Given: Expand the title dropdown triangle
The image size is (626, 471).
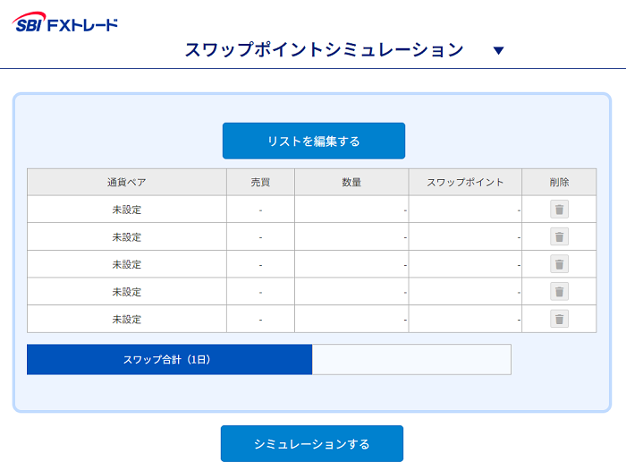Looking at the screenshot, I should [x=498, y=51].
